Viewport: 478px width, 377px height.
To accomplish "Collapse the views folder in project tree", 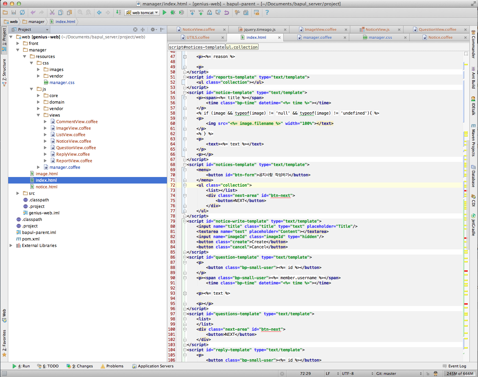I will 38,115.
